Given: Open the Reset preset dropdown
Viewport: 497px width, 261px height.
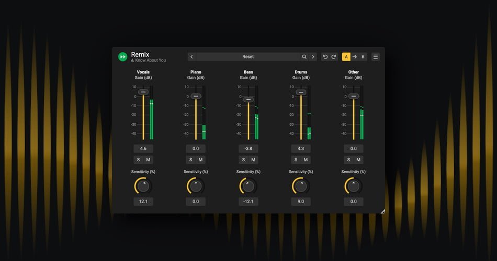Looking at the screenshot, I should tap(247, 57).
